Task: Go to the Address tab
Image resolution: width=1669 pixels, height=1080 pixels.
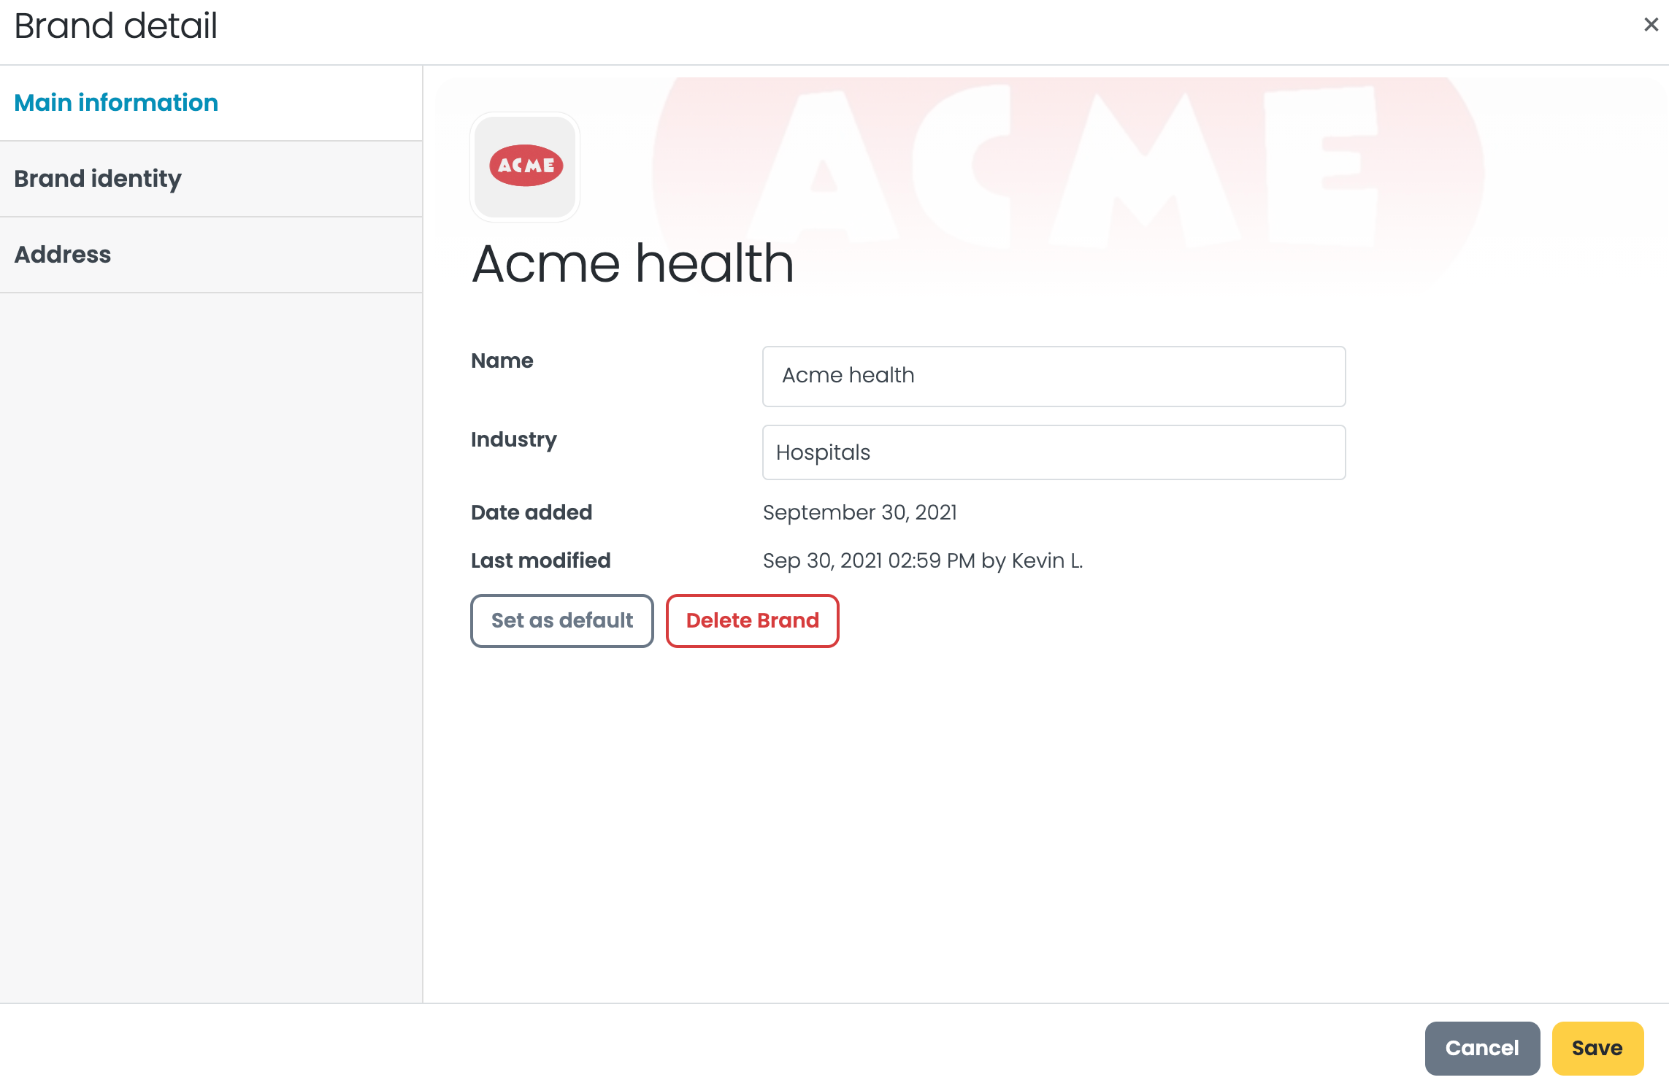Action: tap(63, 255)
